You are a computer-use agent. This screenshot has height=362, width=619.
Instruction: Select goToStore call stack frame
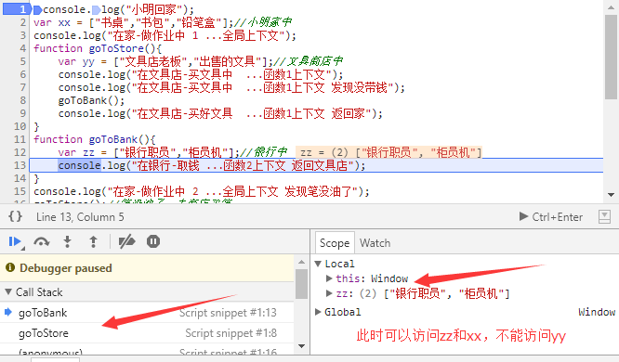(147, 333)
